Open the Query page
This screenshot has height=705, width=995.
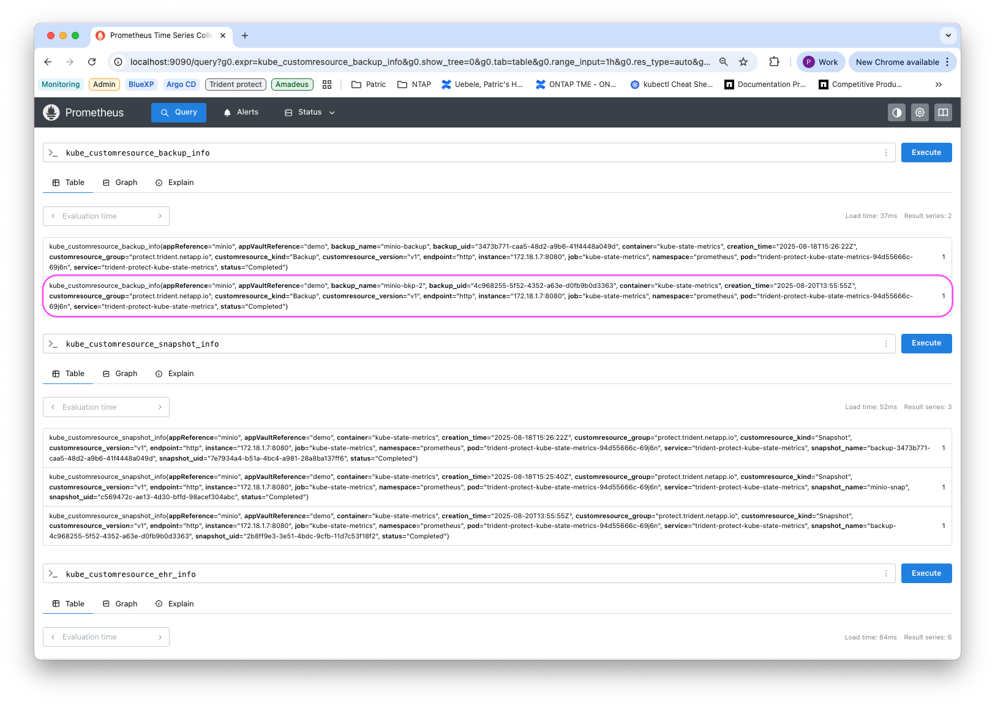coord(179,113)
